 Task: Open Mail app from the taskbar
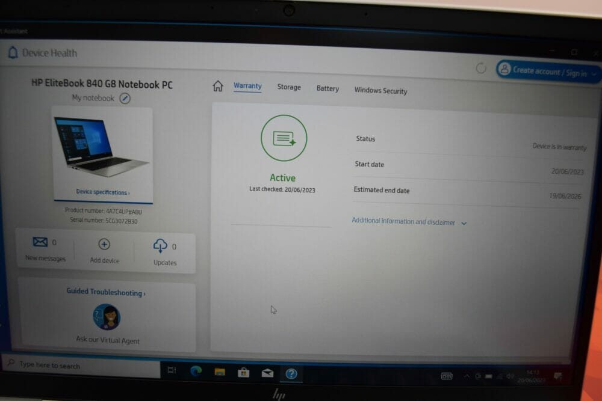(x=267, y=373)
